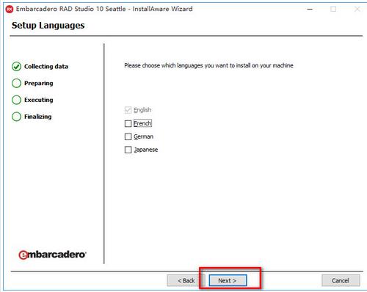Screen dimensions: 367x292
Task: Click the 'Setup Languages' heading
Action: pyautogui.click(x=48, y=26)
